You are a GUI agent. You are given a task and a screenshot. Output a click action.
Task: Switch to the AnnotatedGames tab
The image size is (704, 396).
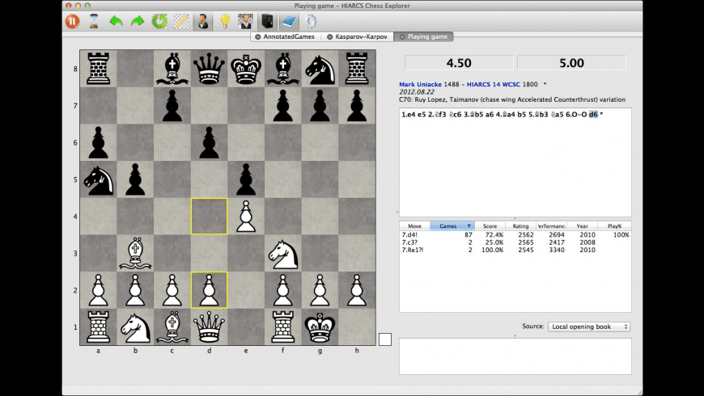click(289, 37)
